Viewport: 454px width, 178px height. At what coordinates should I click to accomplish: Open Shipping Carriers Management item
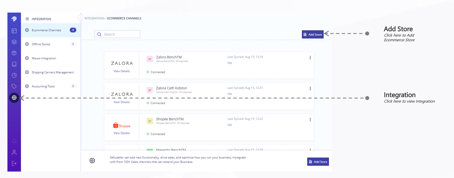51,72
